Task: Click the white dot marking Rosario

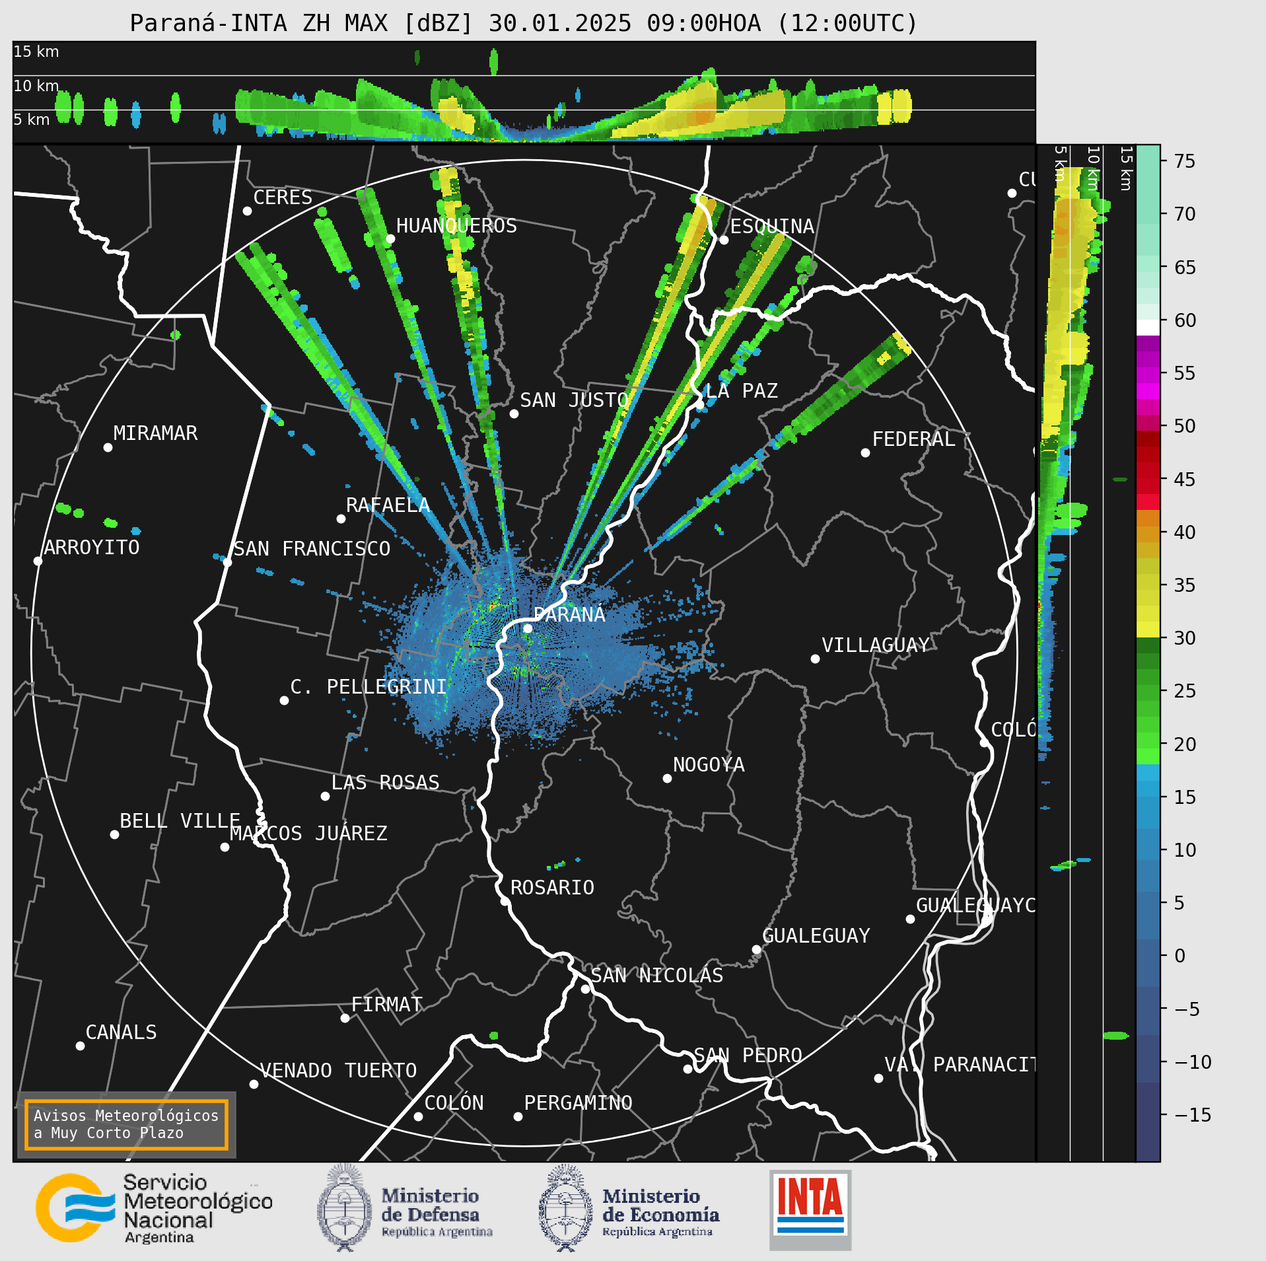Action: coord(505,901)
